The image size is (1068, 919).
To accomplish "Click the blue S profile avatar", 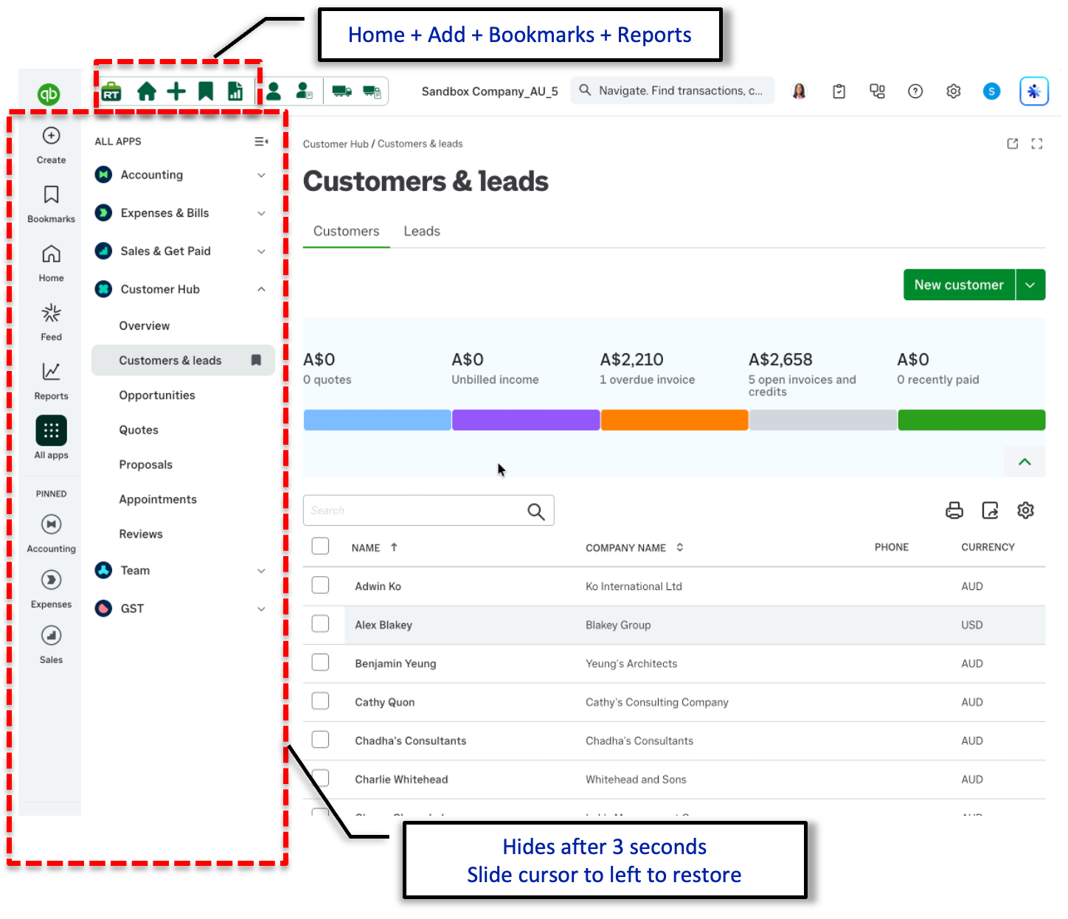I will [x=992, y=91].
